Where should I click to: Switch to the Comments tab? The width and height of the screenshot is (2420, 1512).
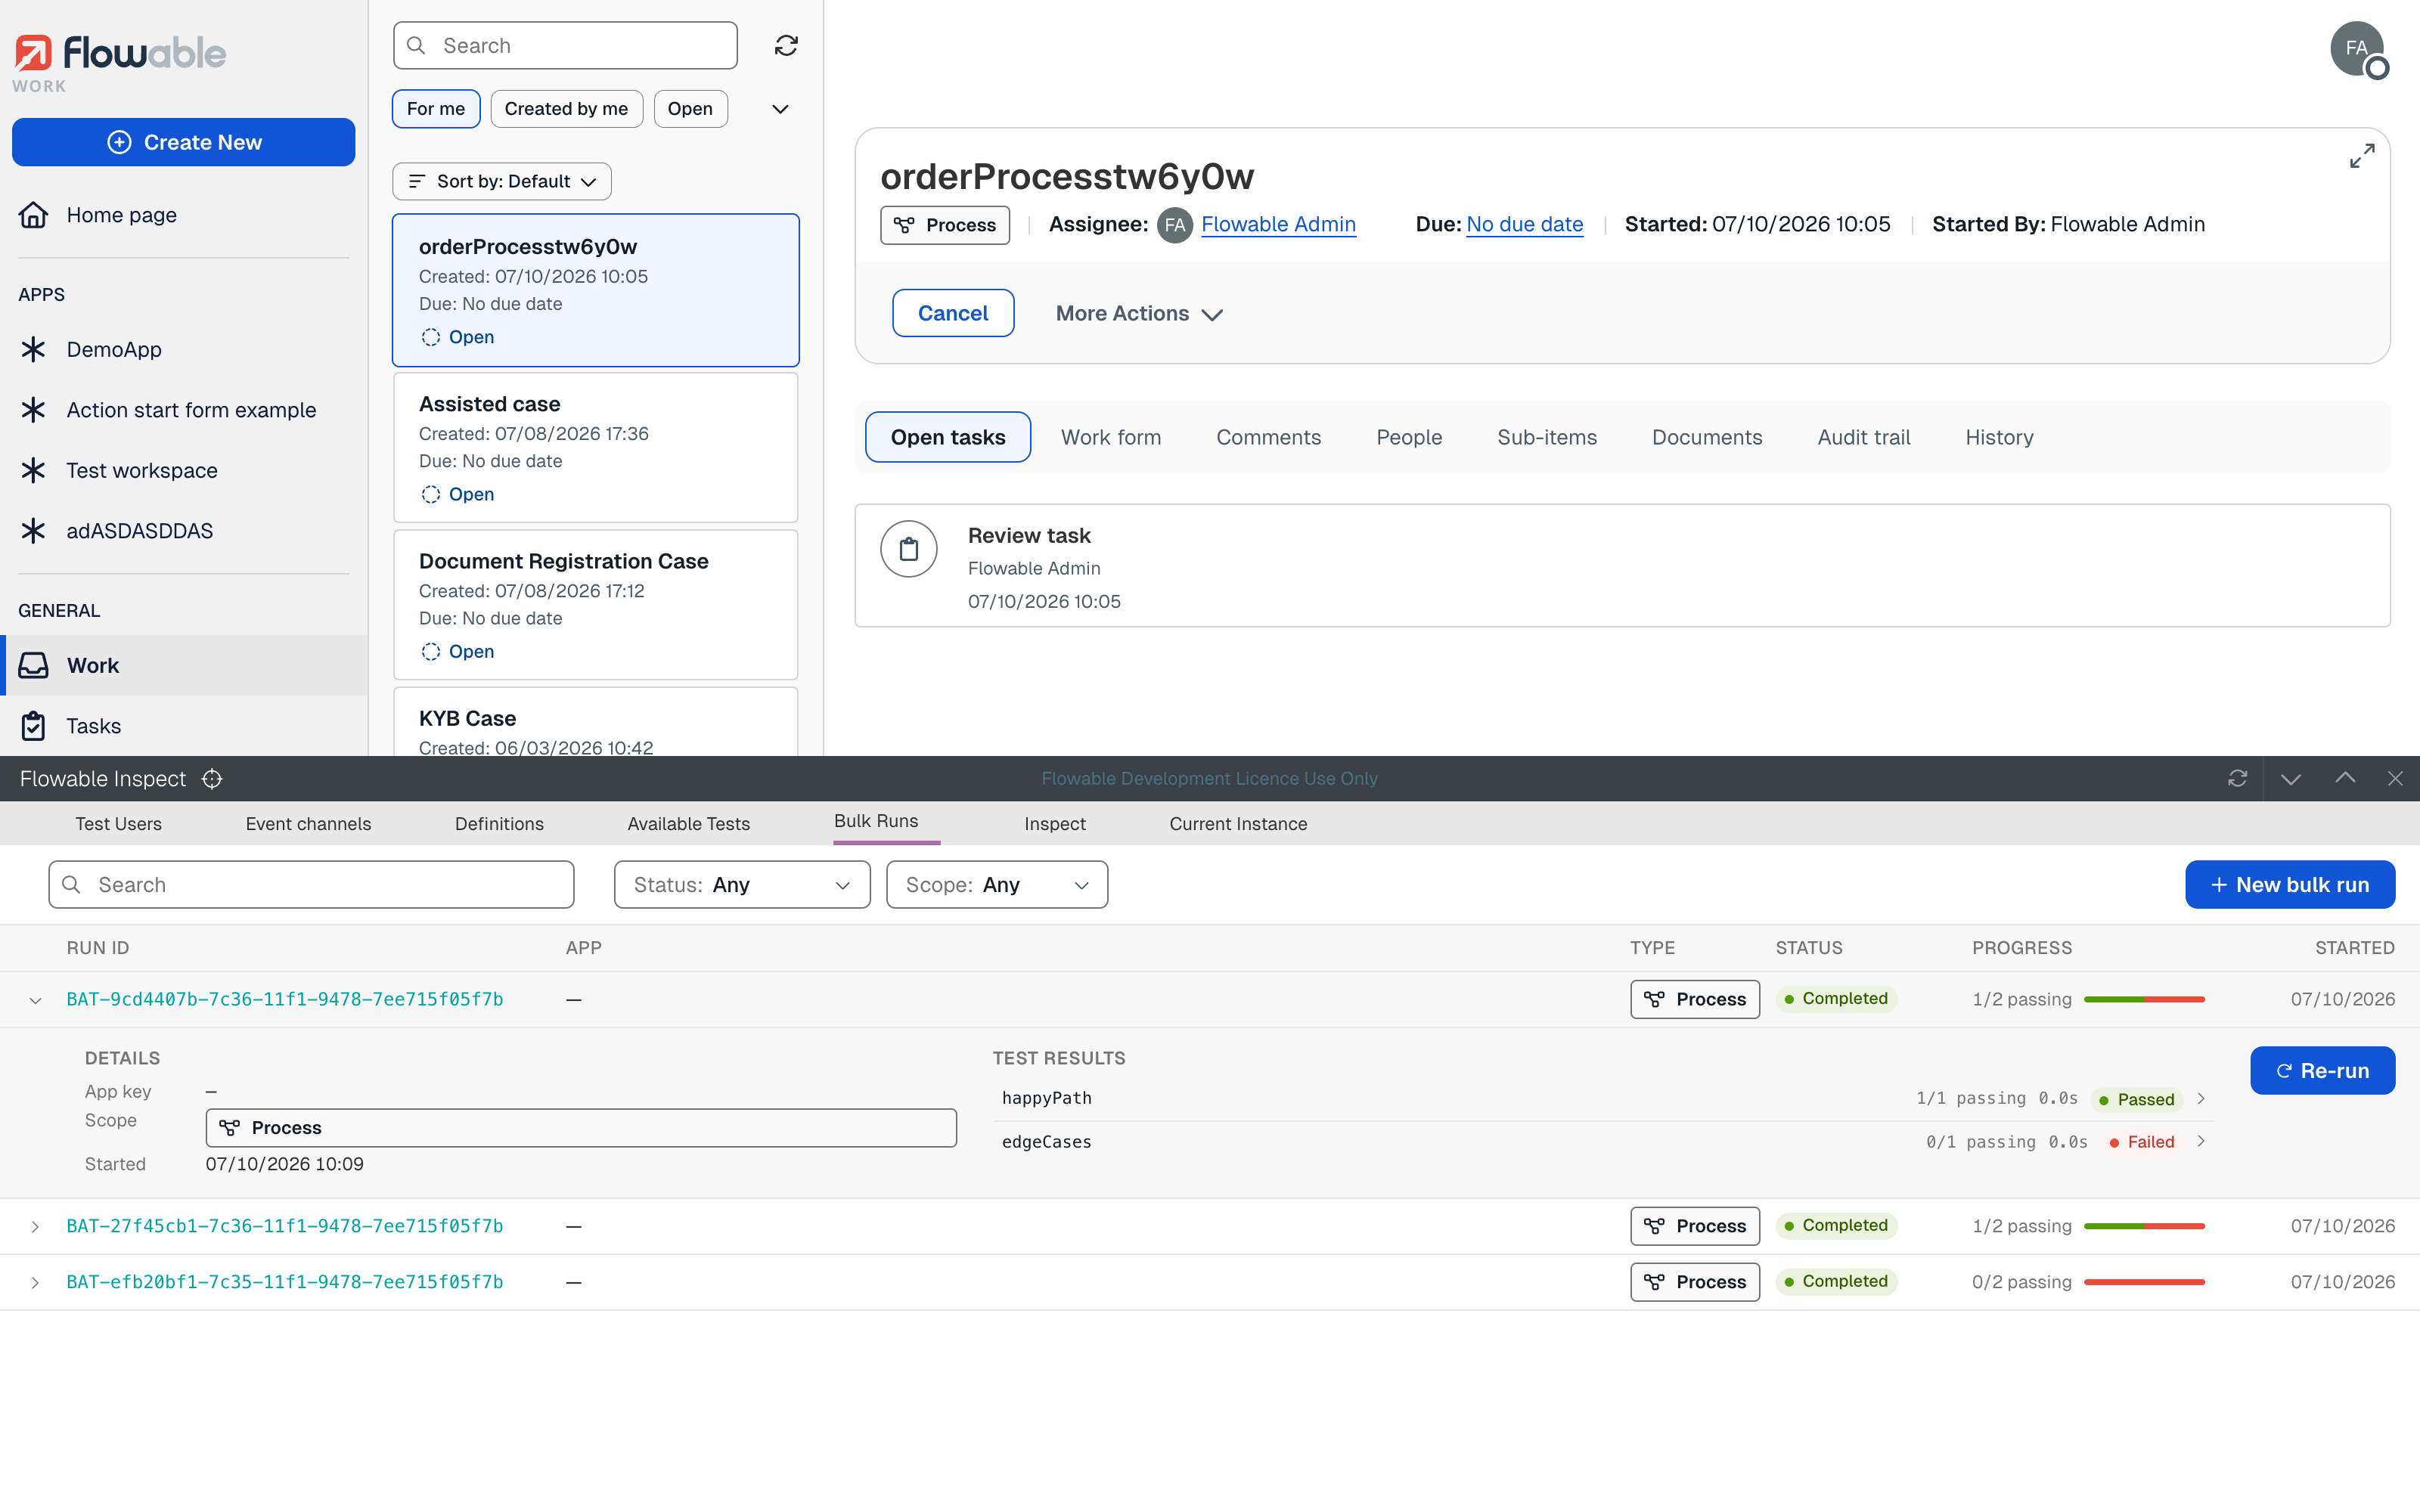[x=1268, y=437]
